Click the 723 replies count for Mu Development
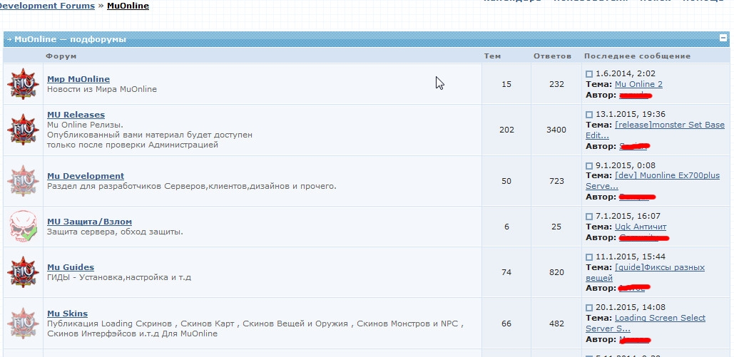 pyautogui.click(x=556, y=181)
